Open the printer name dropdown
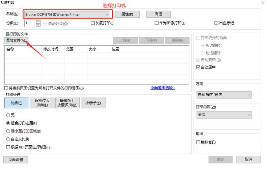 click(x=67, y=15)
